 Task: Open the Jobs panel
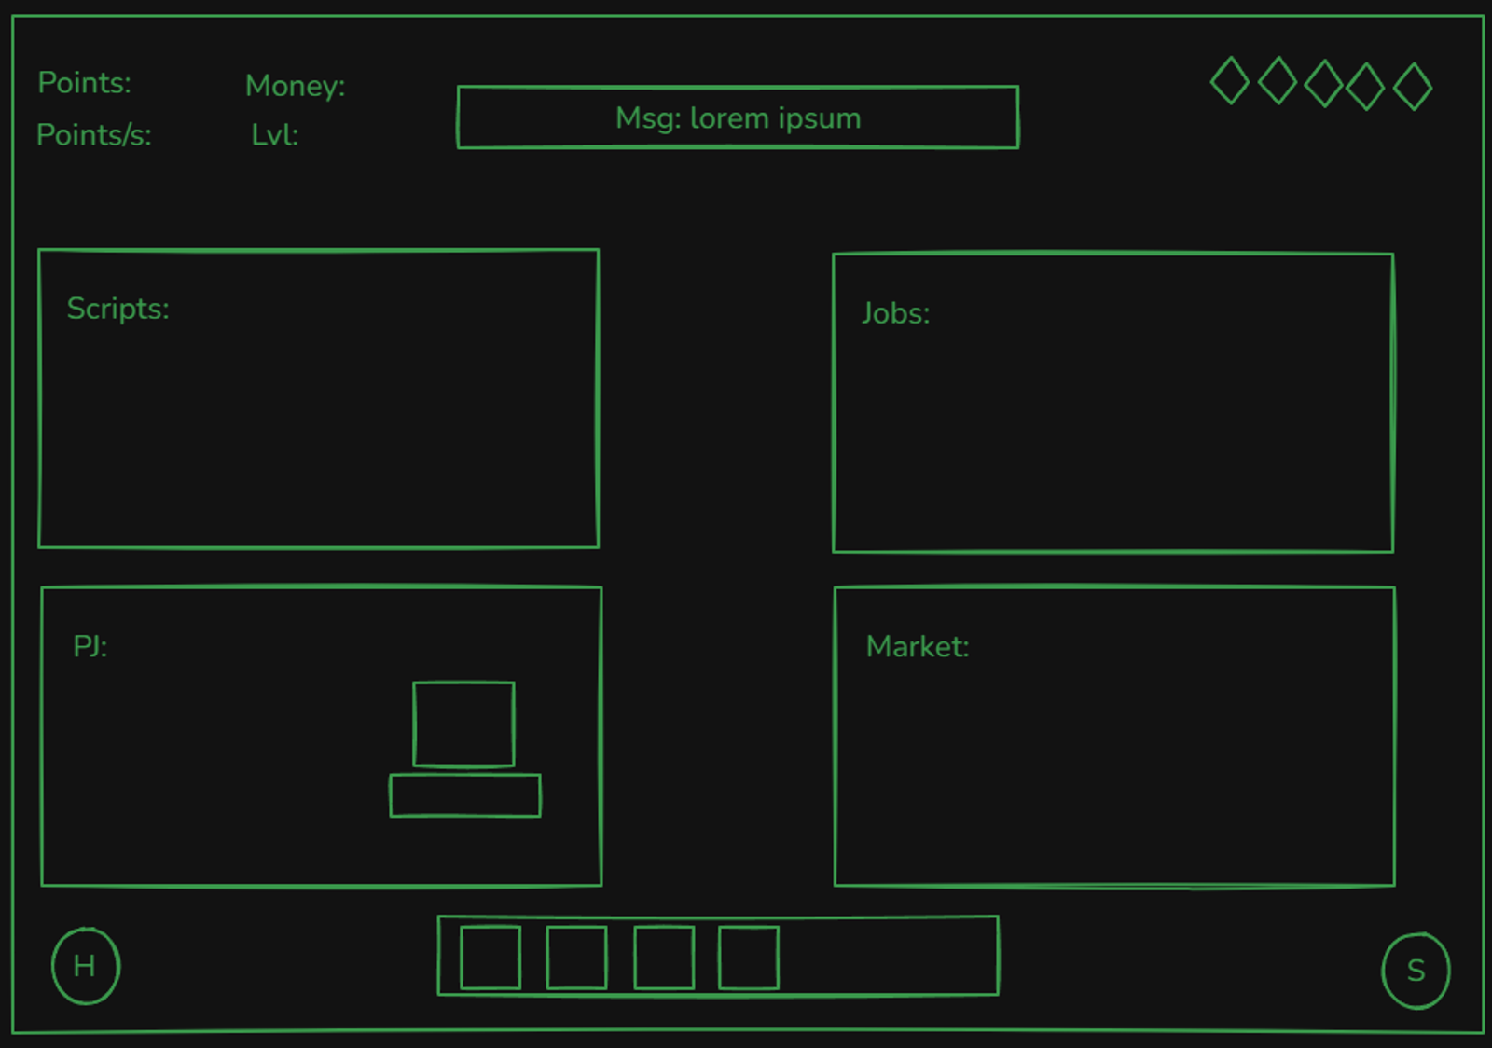[1113, 403]
